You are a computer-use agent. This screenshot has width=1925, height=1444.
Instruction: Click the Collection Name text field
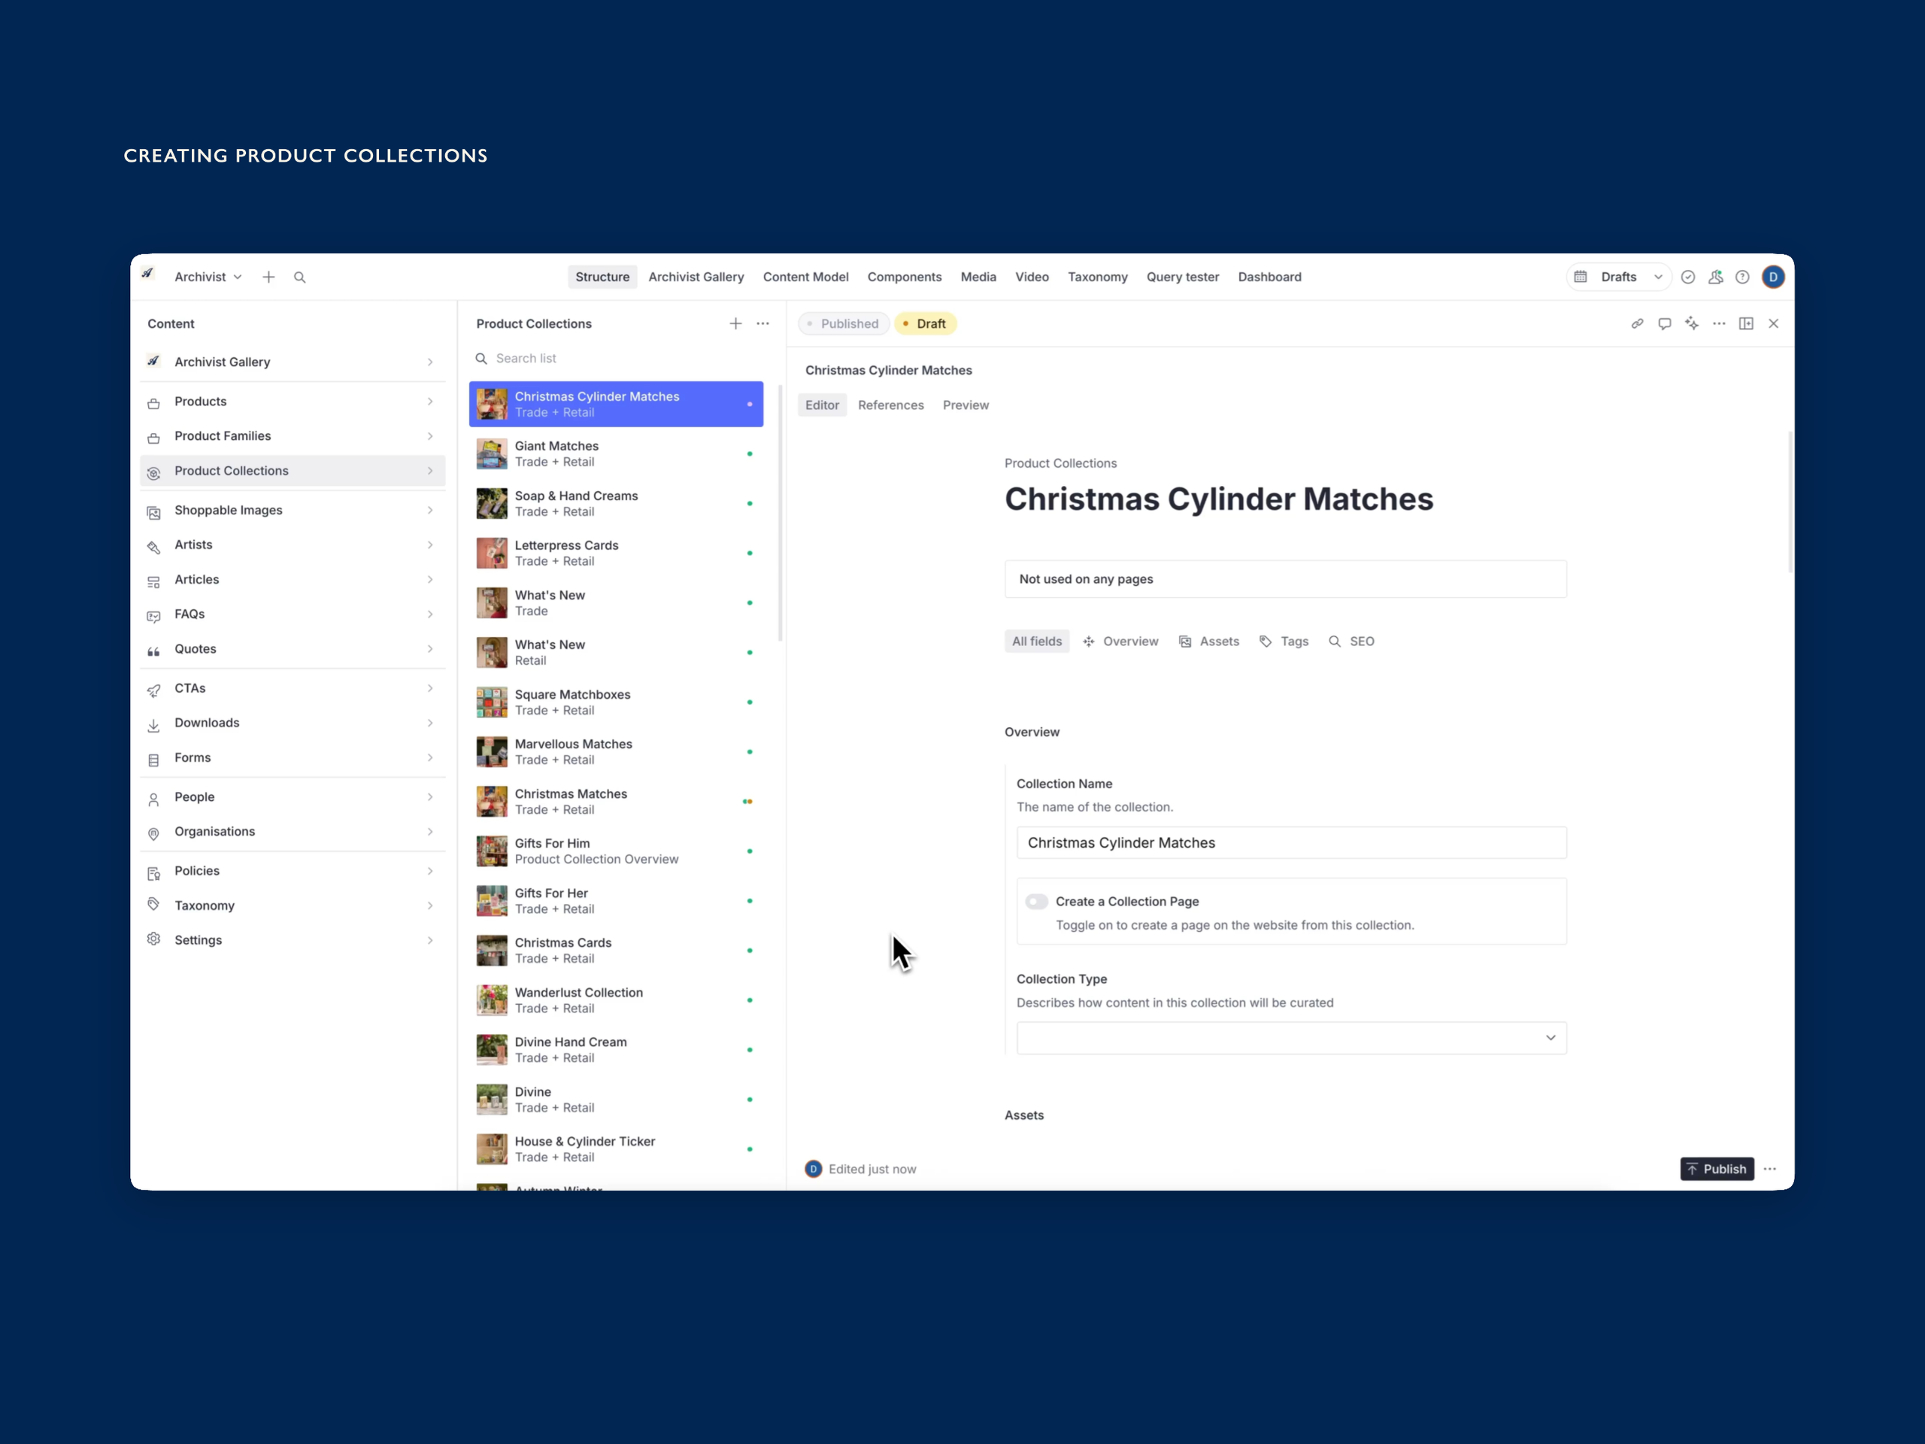[x=1291, y=842]
